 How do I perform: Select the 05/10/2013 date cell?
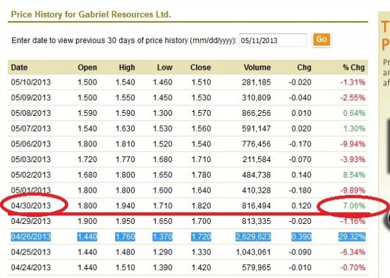[x=30, y=83]
